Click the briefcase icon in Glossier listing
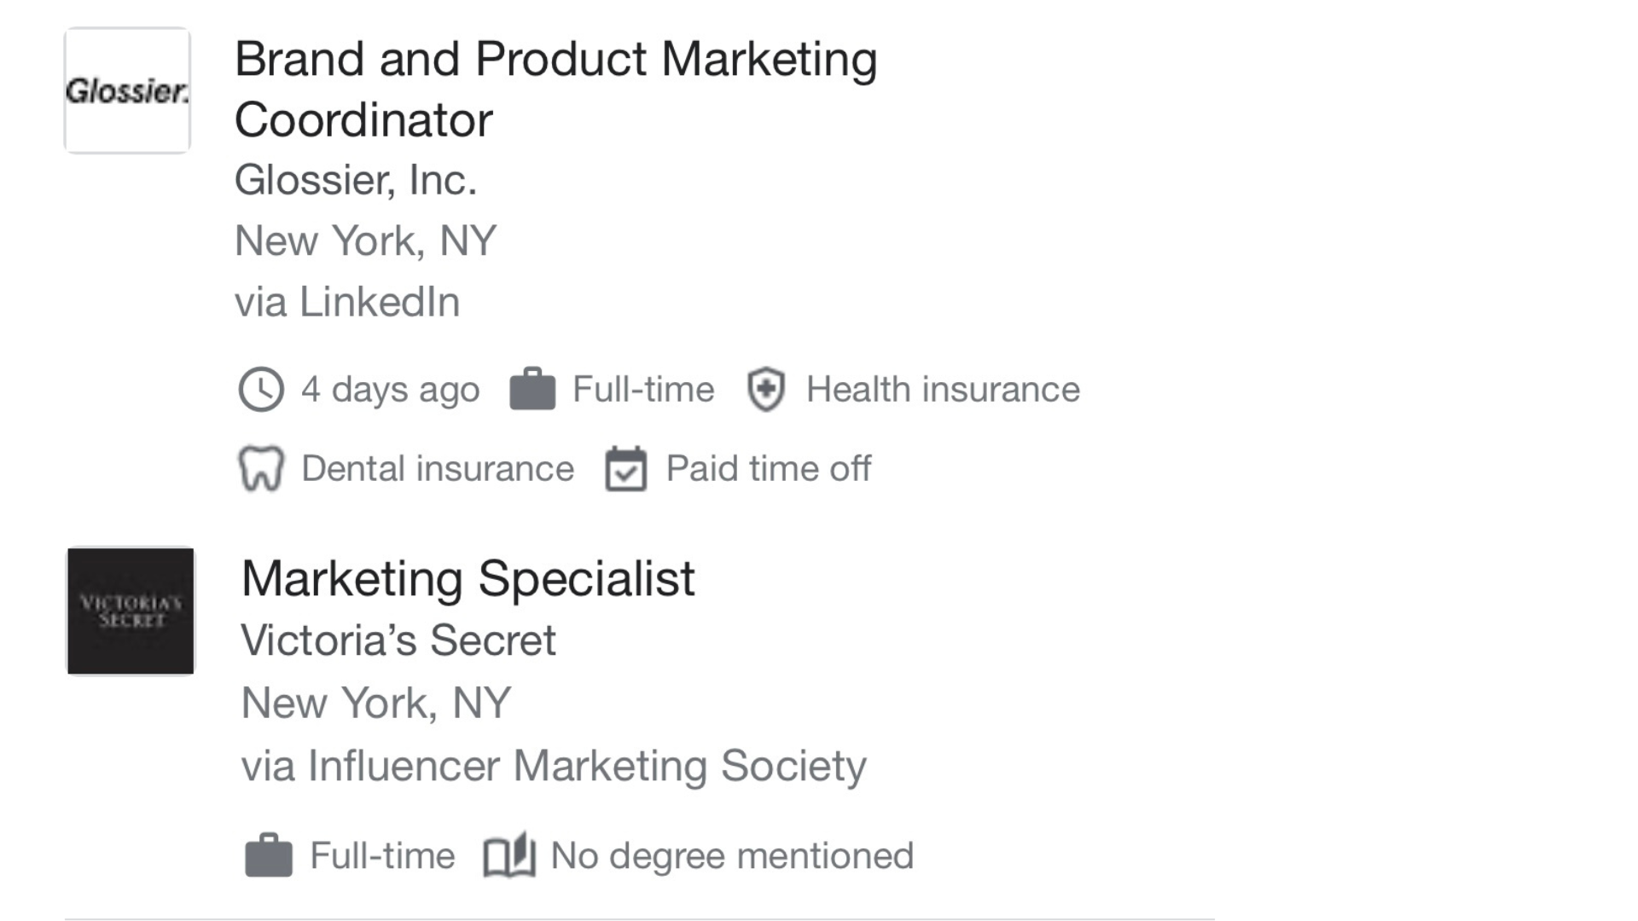This screenshot has height=921, width=1638. coord(532,390)
